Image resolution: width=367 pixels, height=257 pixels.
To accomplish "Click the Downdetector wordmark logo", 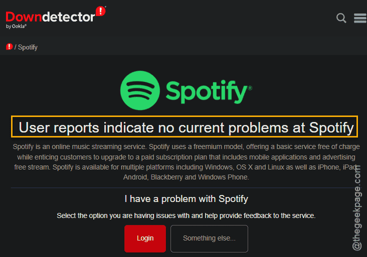I will (50, 17).
